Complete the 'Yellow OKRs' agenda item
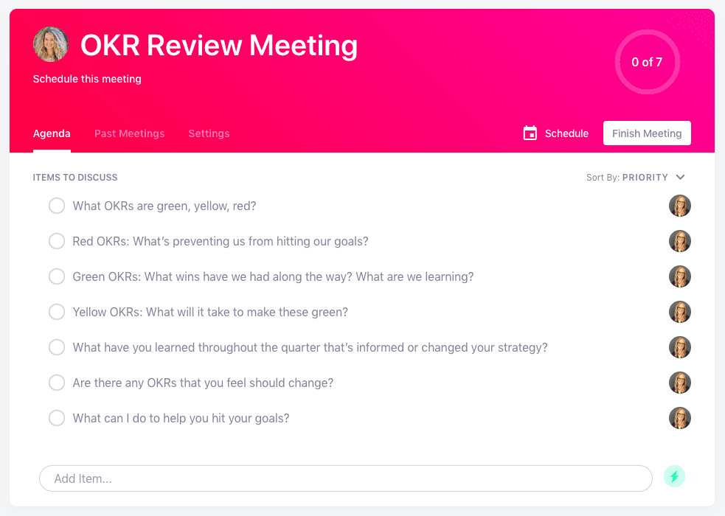This screenshot has width=725, height=516. point(57,312)
